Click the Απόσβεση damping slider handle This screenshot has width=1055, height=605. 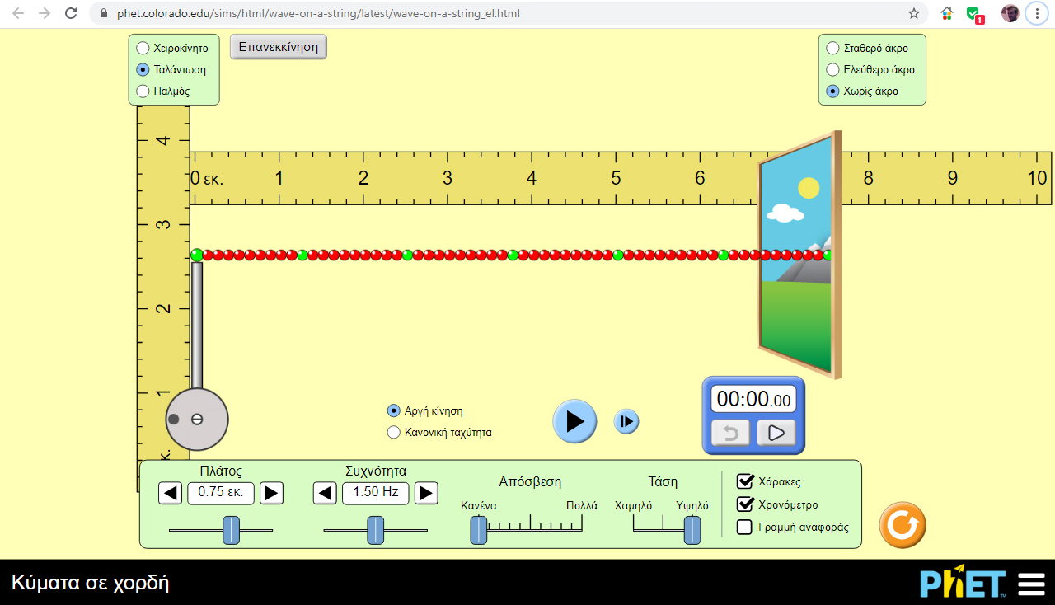pyautogui.click(x=479, y=529)
